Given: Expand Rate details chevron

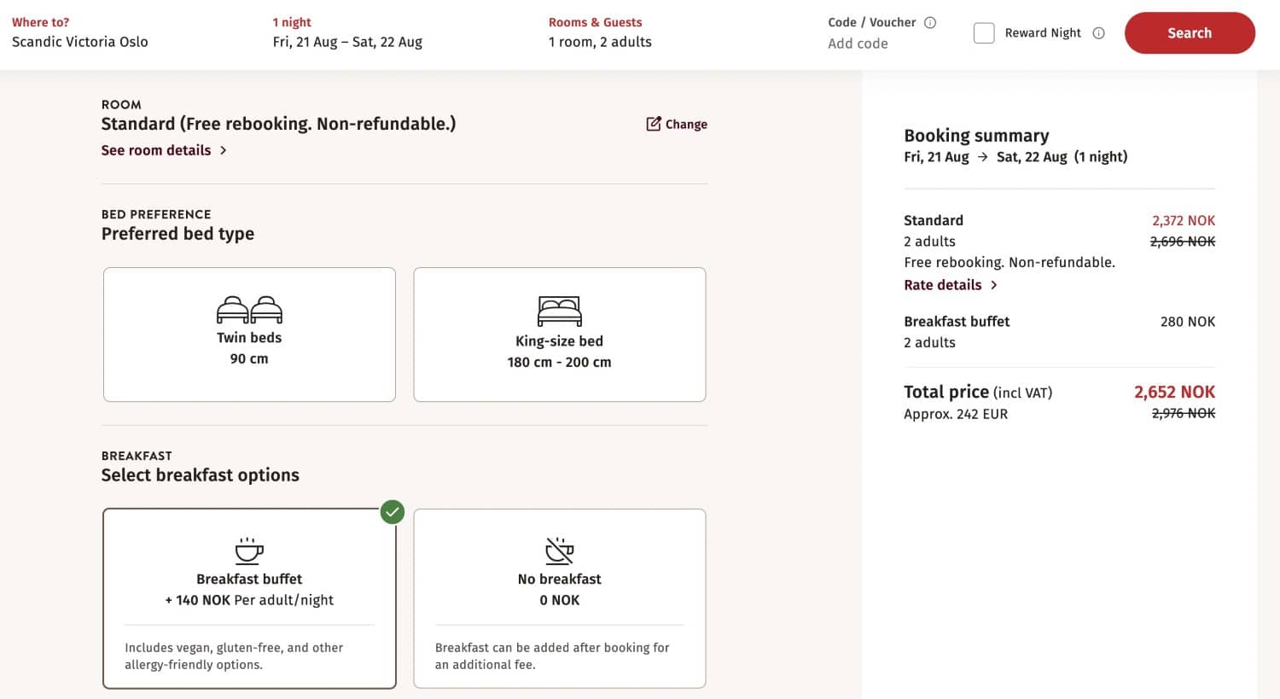Looking at the screenshot, I should click(994, 285).
